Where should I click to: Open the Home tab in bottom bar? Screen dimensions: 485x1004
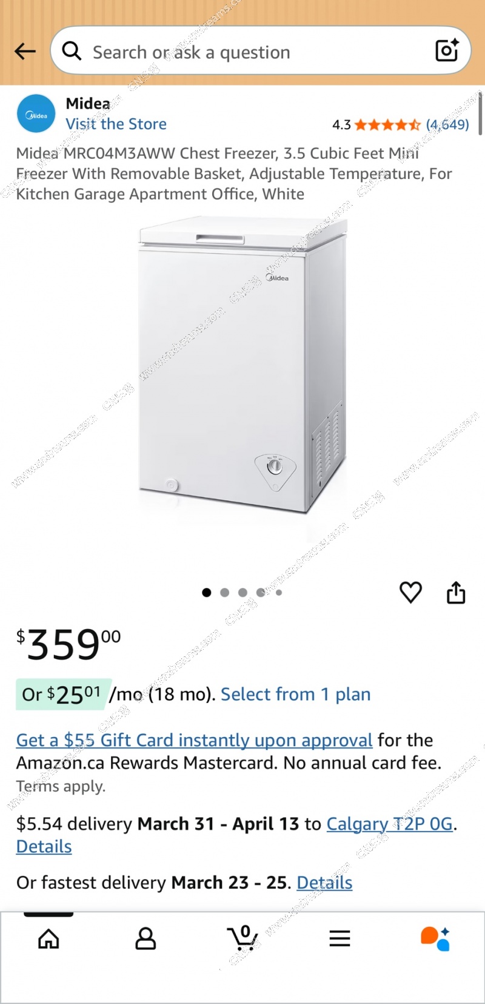click(48, 938)
